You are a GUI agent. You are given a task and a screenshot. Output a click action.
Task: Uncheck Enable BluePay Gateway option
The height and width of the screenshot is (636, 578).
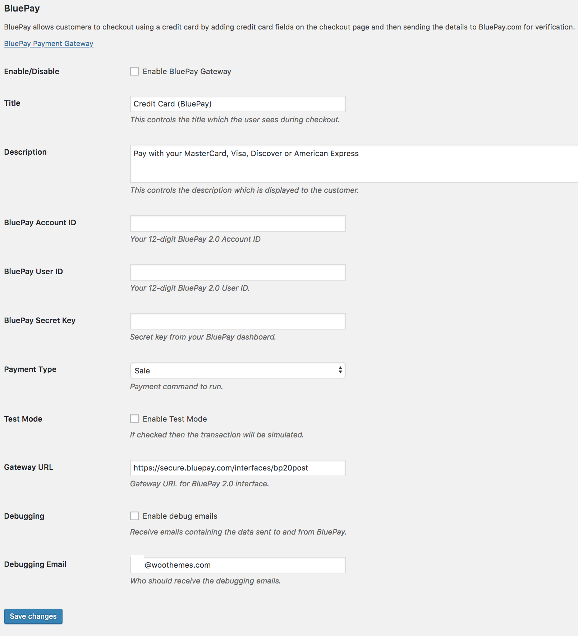point(134,71)
